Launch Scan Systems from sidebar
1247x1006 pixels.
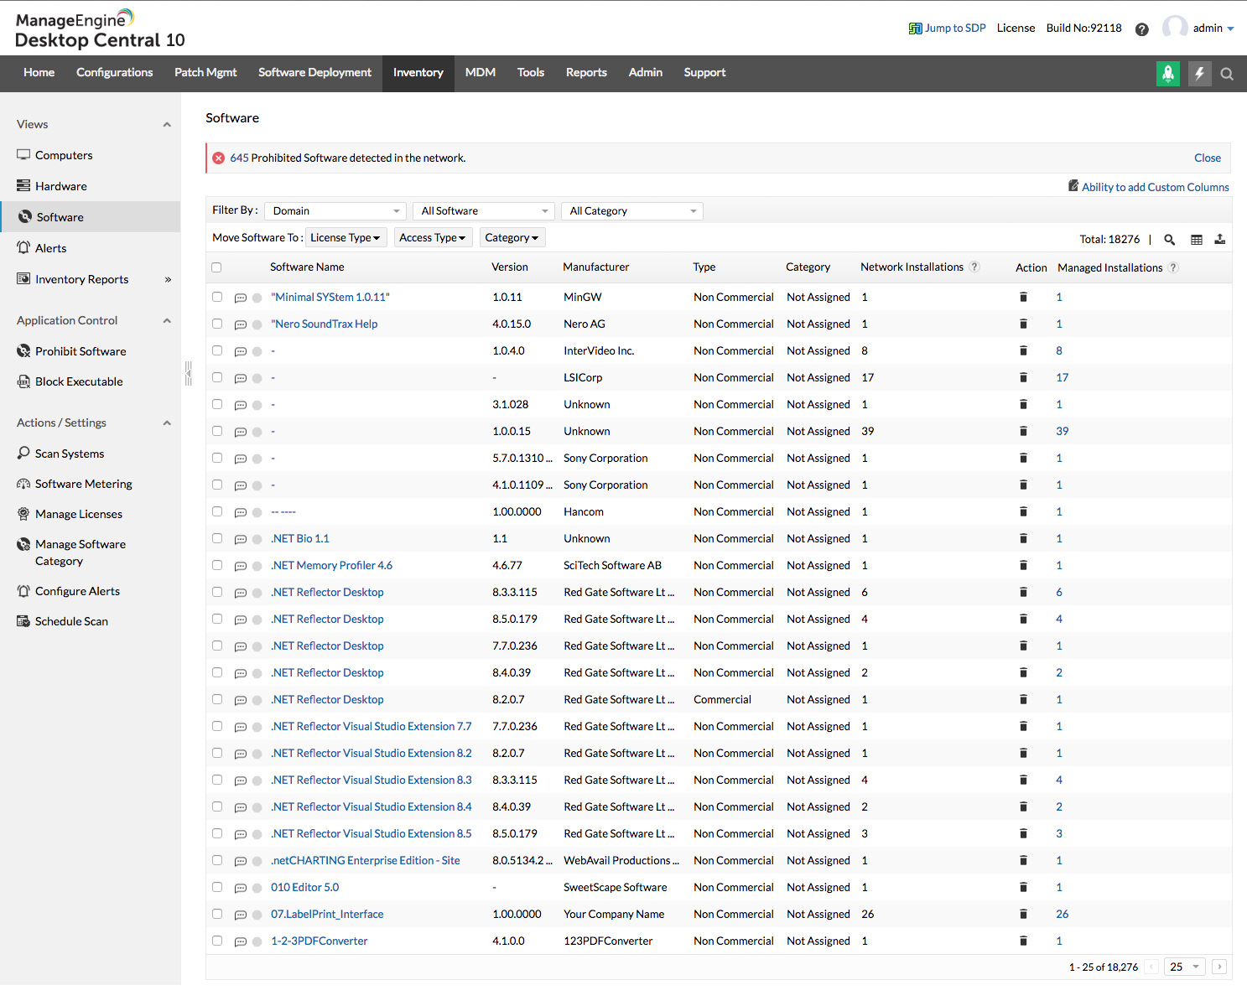(70, 454)
